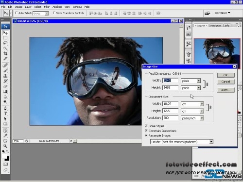This screenshot has height=182, width=243.
Task: Select the Type tool
Action: pos(5,114)
